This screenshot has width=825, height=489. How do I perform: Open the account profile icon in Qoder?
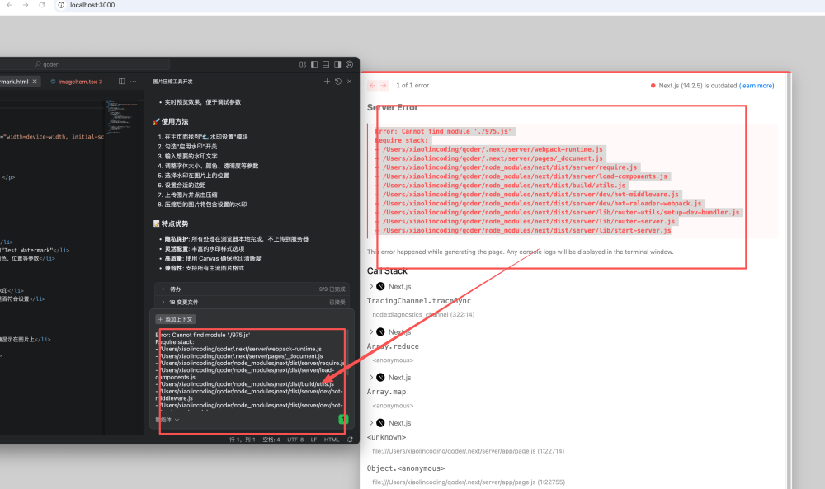349,64
